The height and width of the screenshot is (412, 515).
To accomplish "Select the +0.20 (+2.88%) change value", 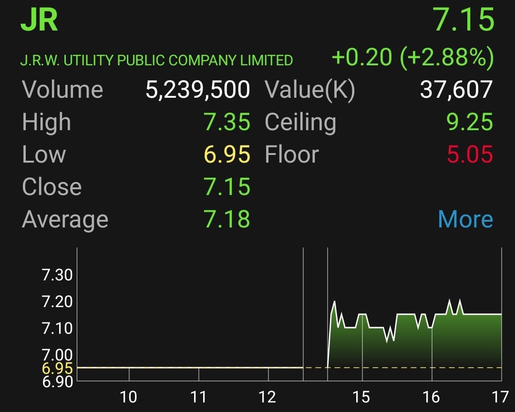I will point(413,57).
